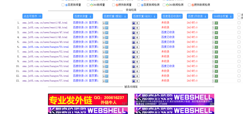Click the 360 circle icon beside 360新闻量
The width and height of the screenshot is (243, 114).
click(x=92, y=5)
